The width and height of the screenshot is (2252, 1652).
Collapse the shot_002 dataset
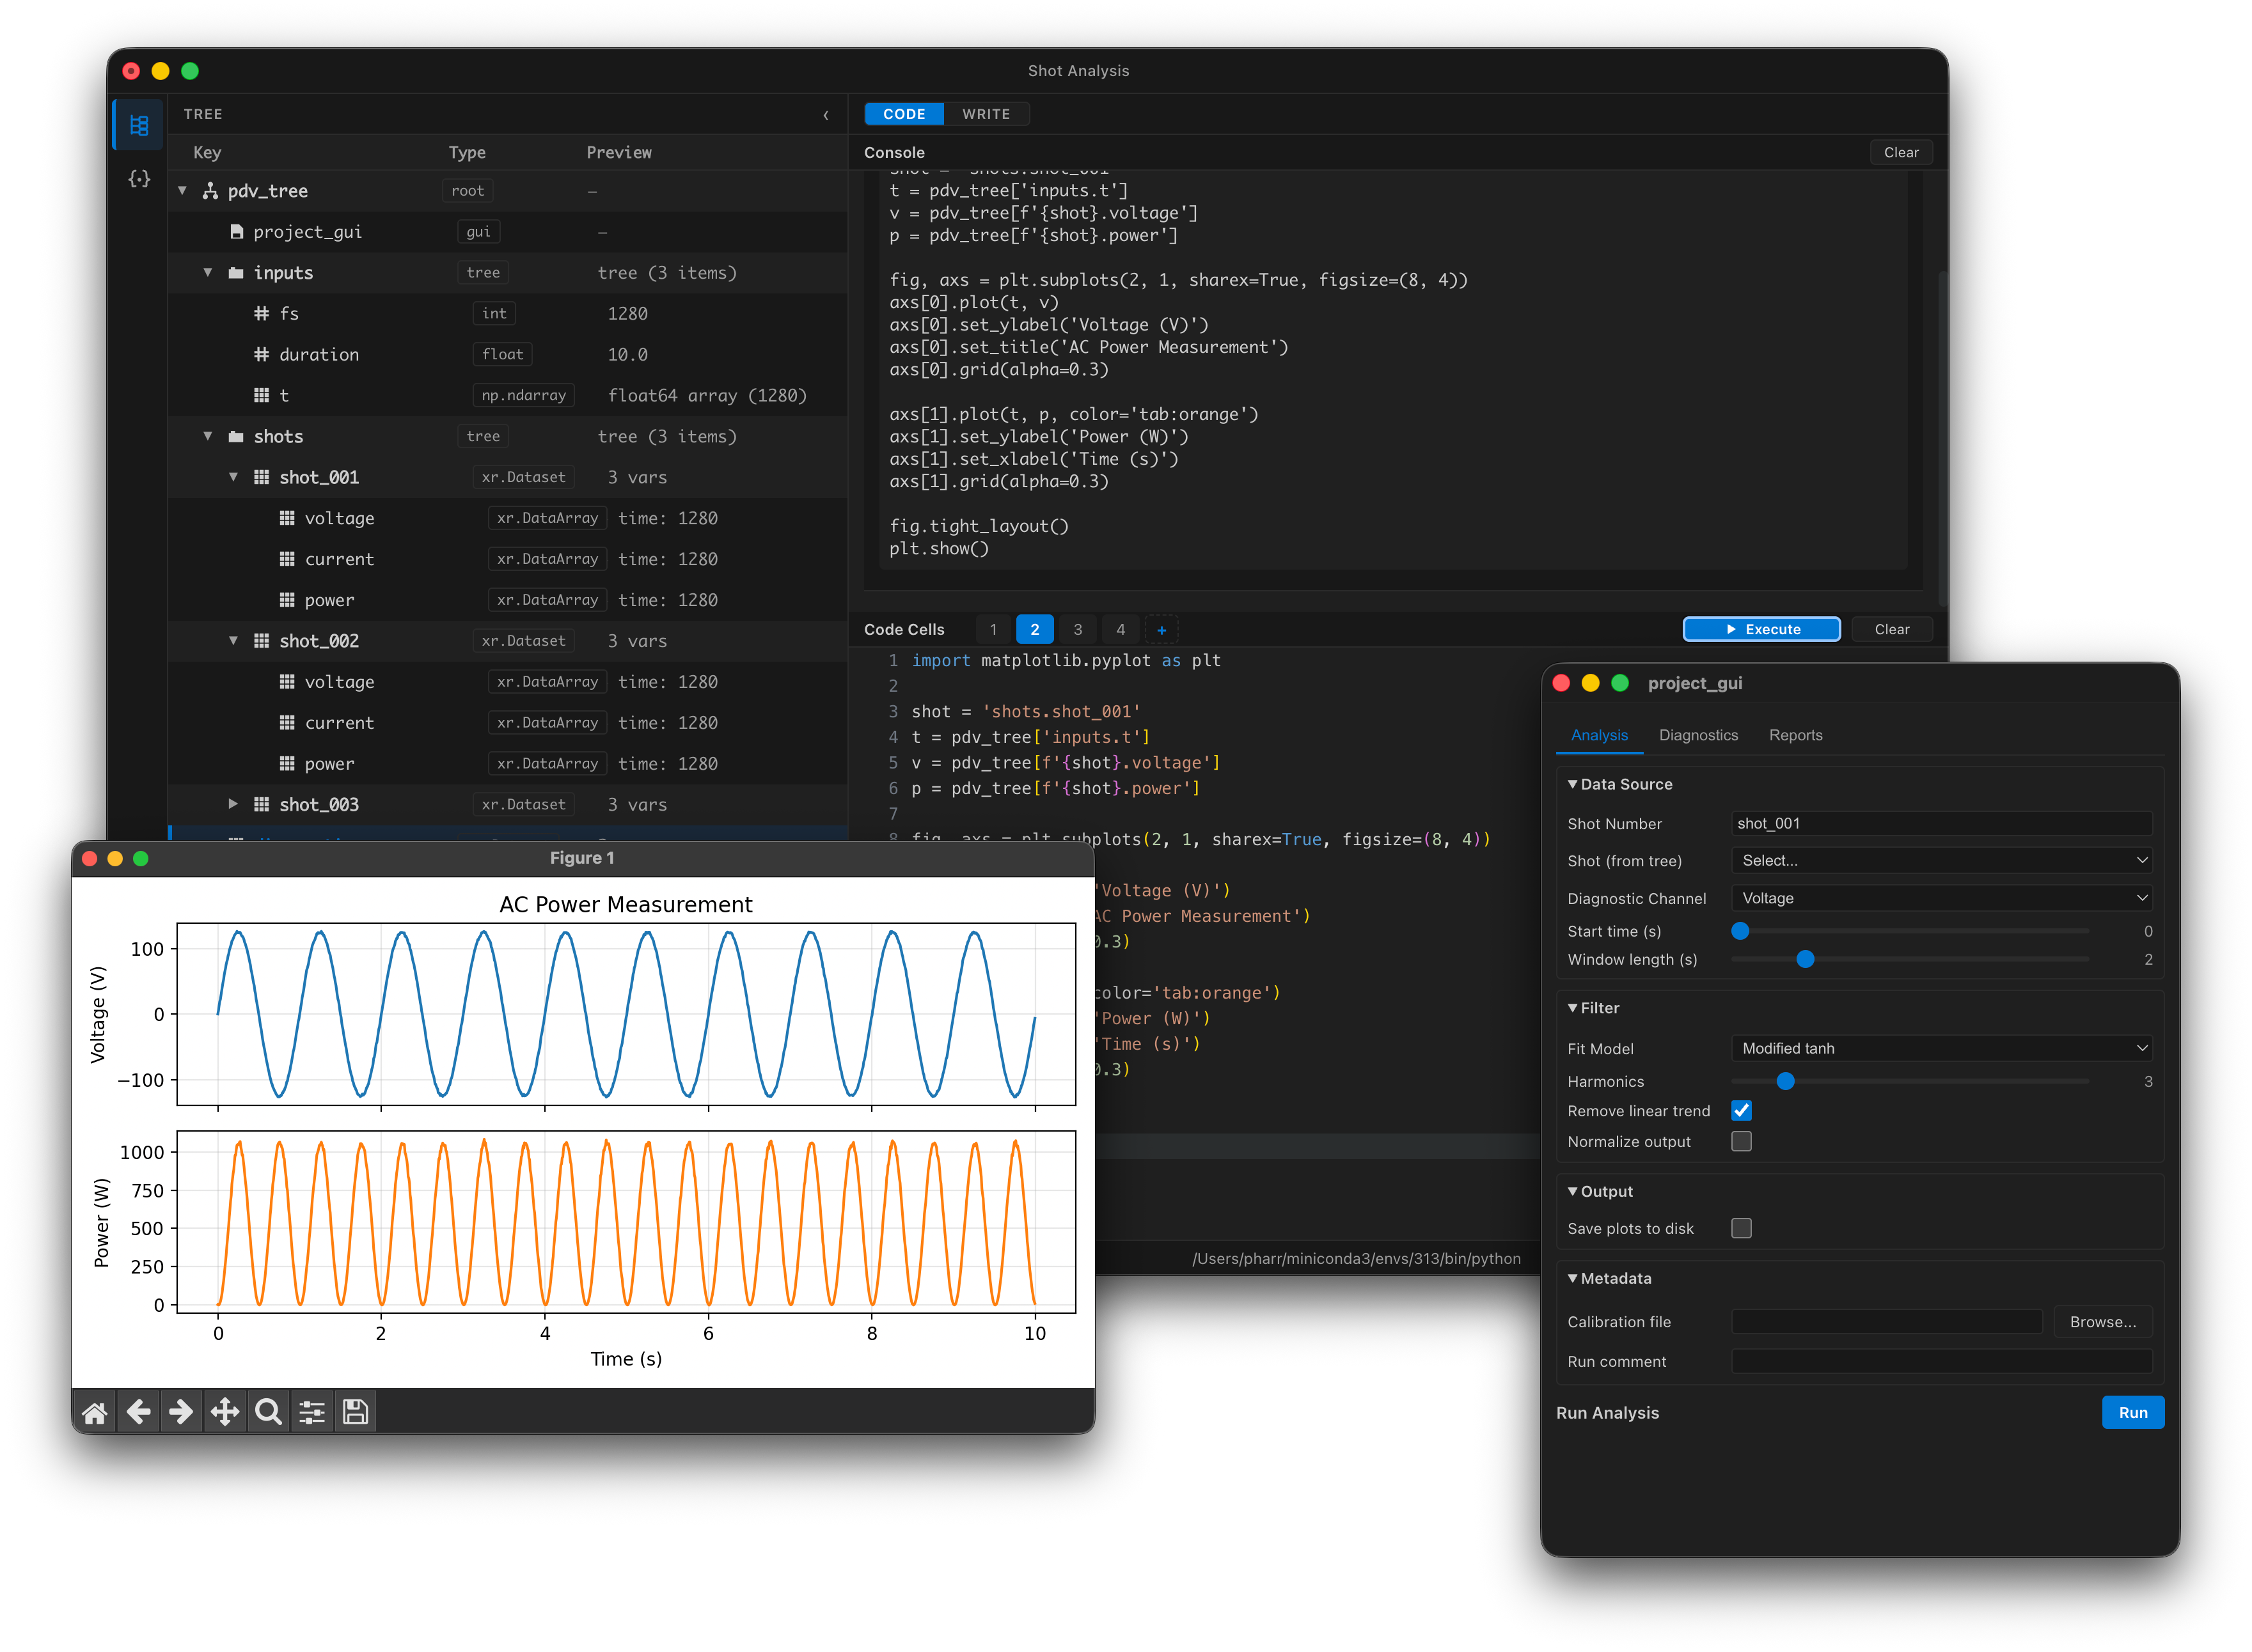point(233,641)
